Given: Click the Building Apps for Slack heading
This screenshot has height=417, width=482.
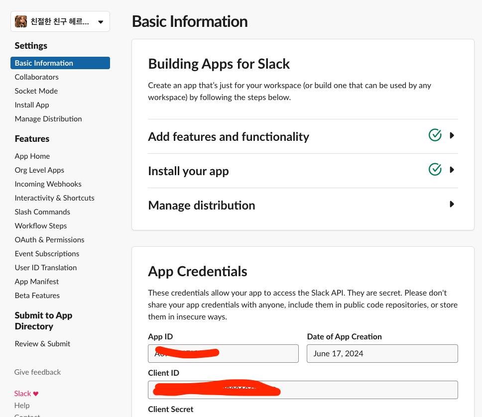Looking at the screenshot, I should [219, 64].
